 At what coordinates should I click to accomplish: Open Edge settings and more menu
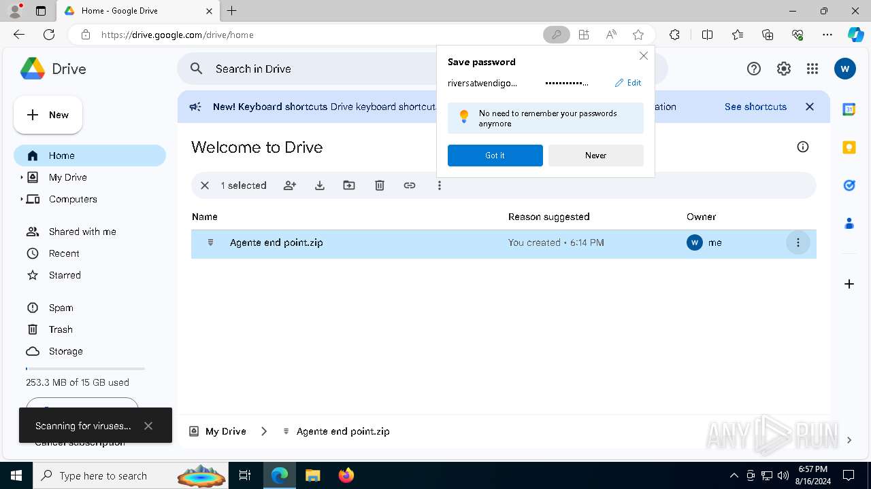827,35
